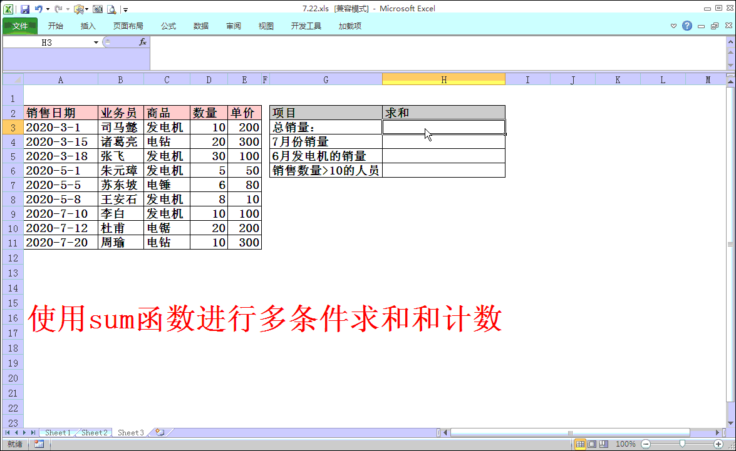Click date cell 2020-7-20
The image size is (736, 451).
pyautogui.click(x=61, y=242)
